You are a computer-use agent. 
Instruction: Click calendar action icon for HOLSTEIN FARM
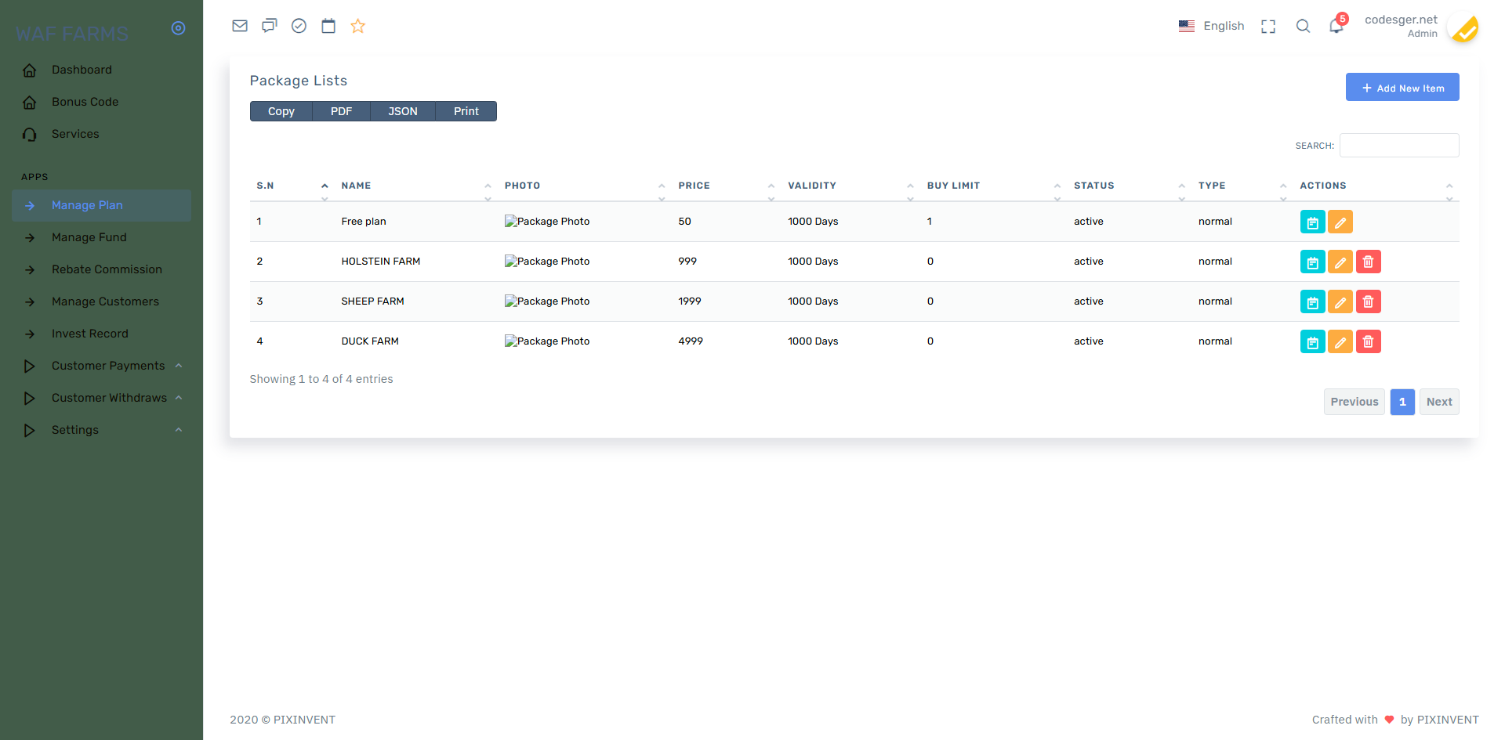coord(1313,262)
